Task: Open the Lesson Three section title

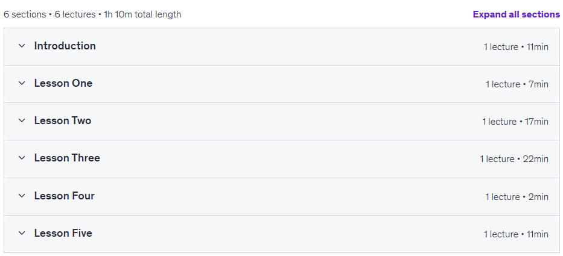Action: (x=67, y=158)
